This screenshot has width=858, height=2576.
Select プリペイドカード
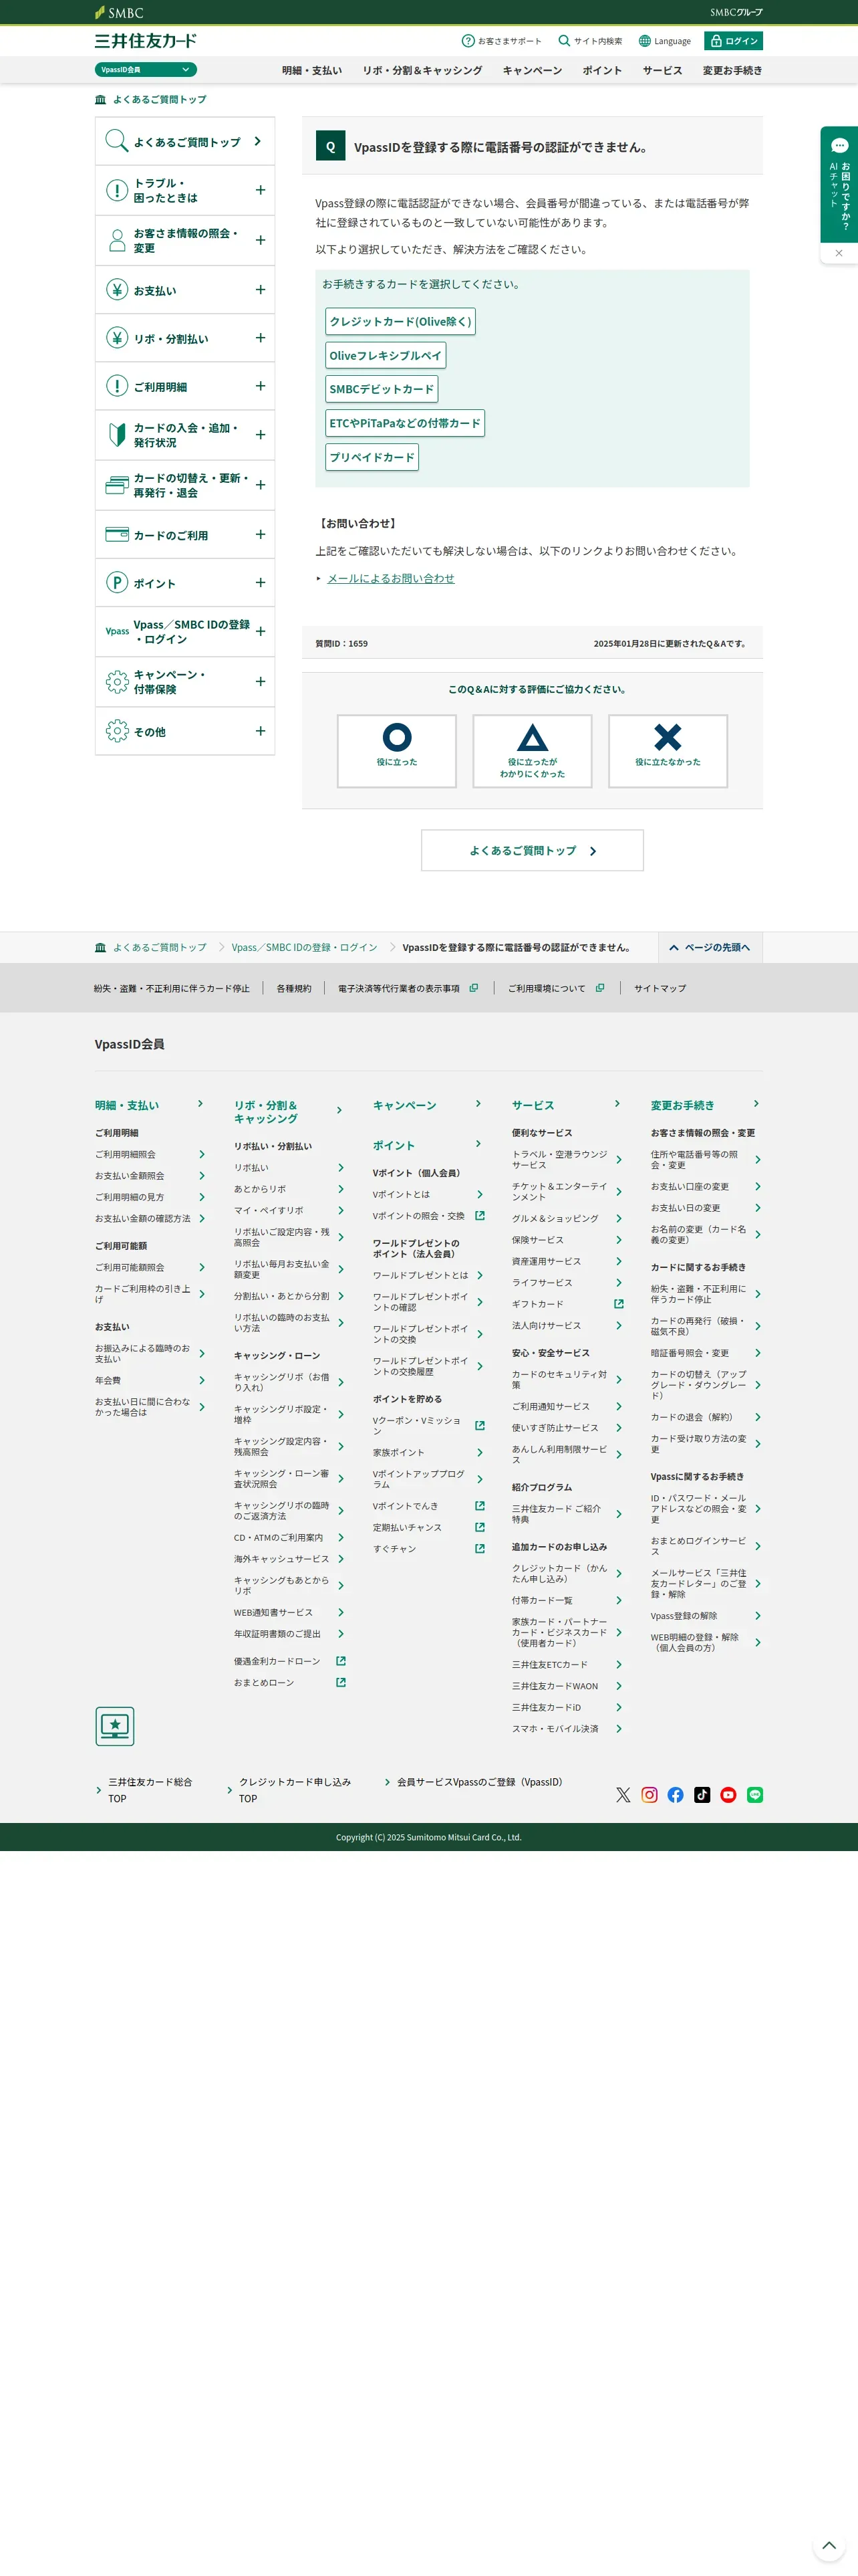coord(373,457)
